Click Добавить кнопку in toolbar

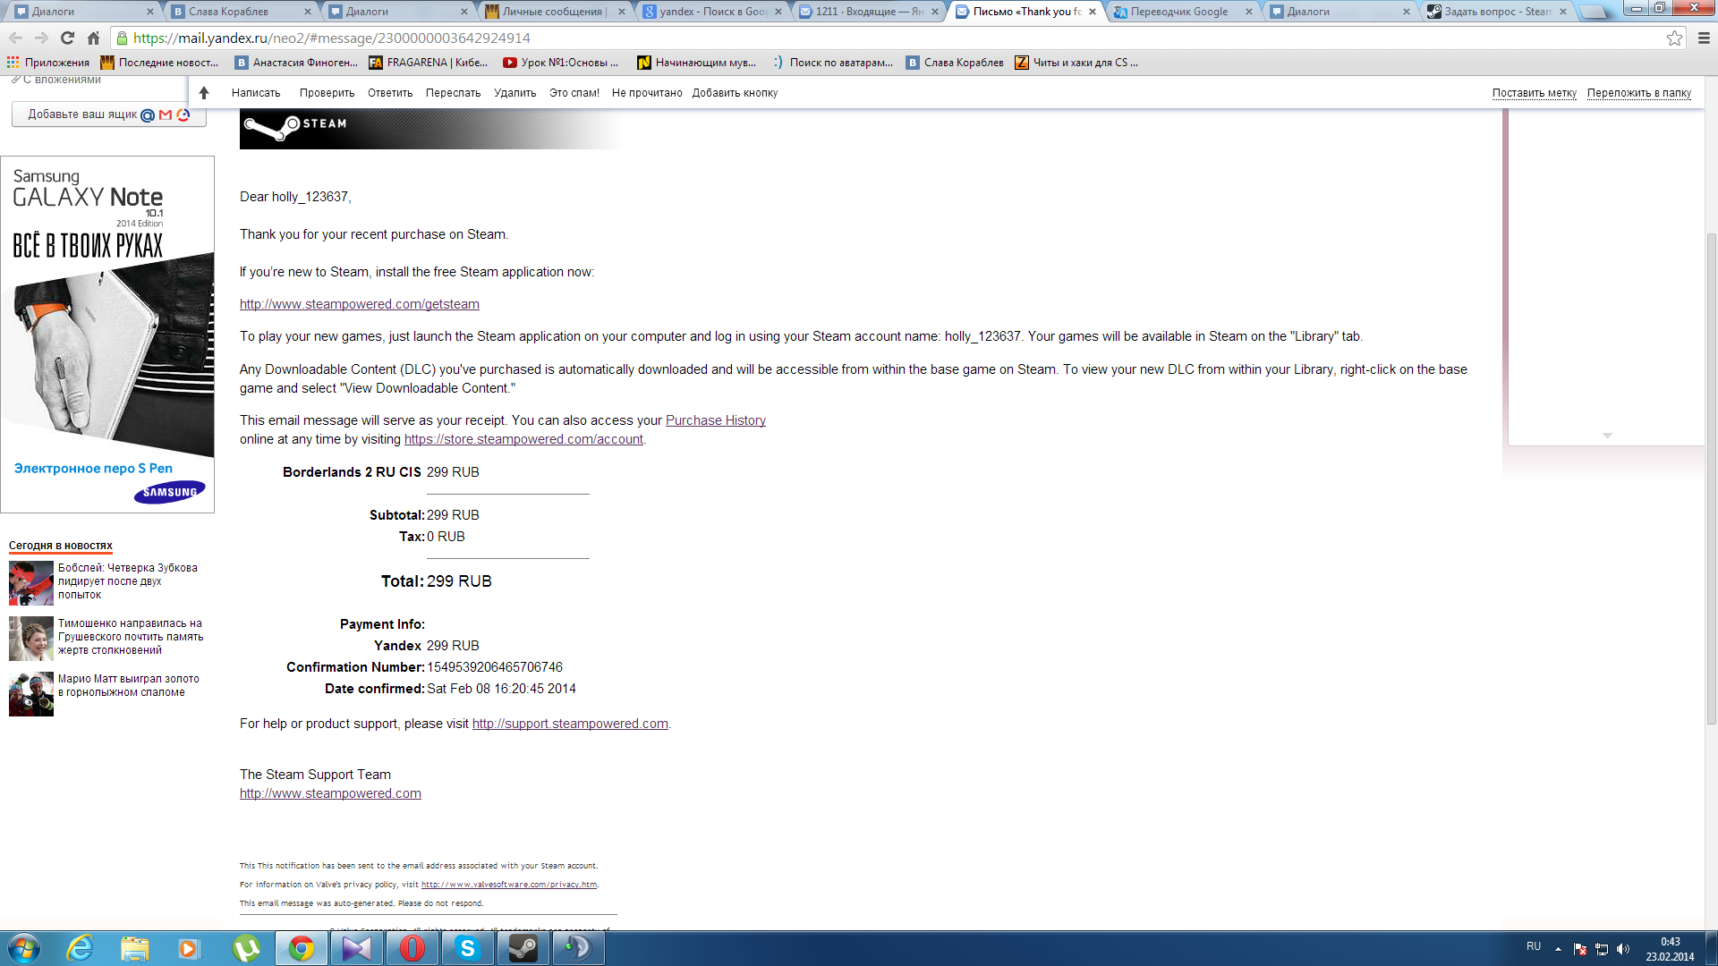[x=735, y=93]
